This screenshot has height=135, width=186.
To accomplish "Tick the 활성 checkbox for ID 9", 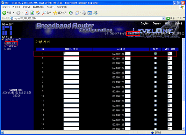I will 155,91.
